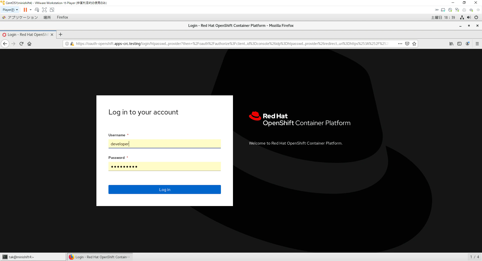Reload the current page
Image resolution: width=482 pixels, height=261 pixels.
pos(22,44)
